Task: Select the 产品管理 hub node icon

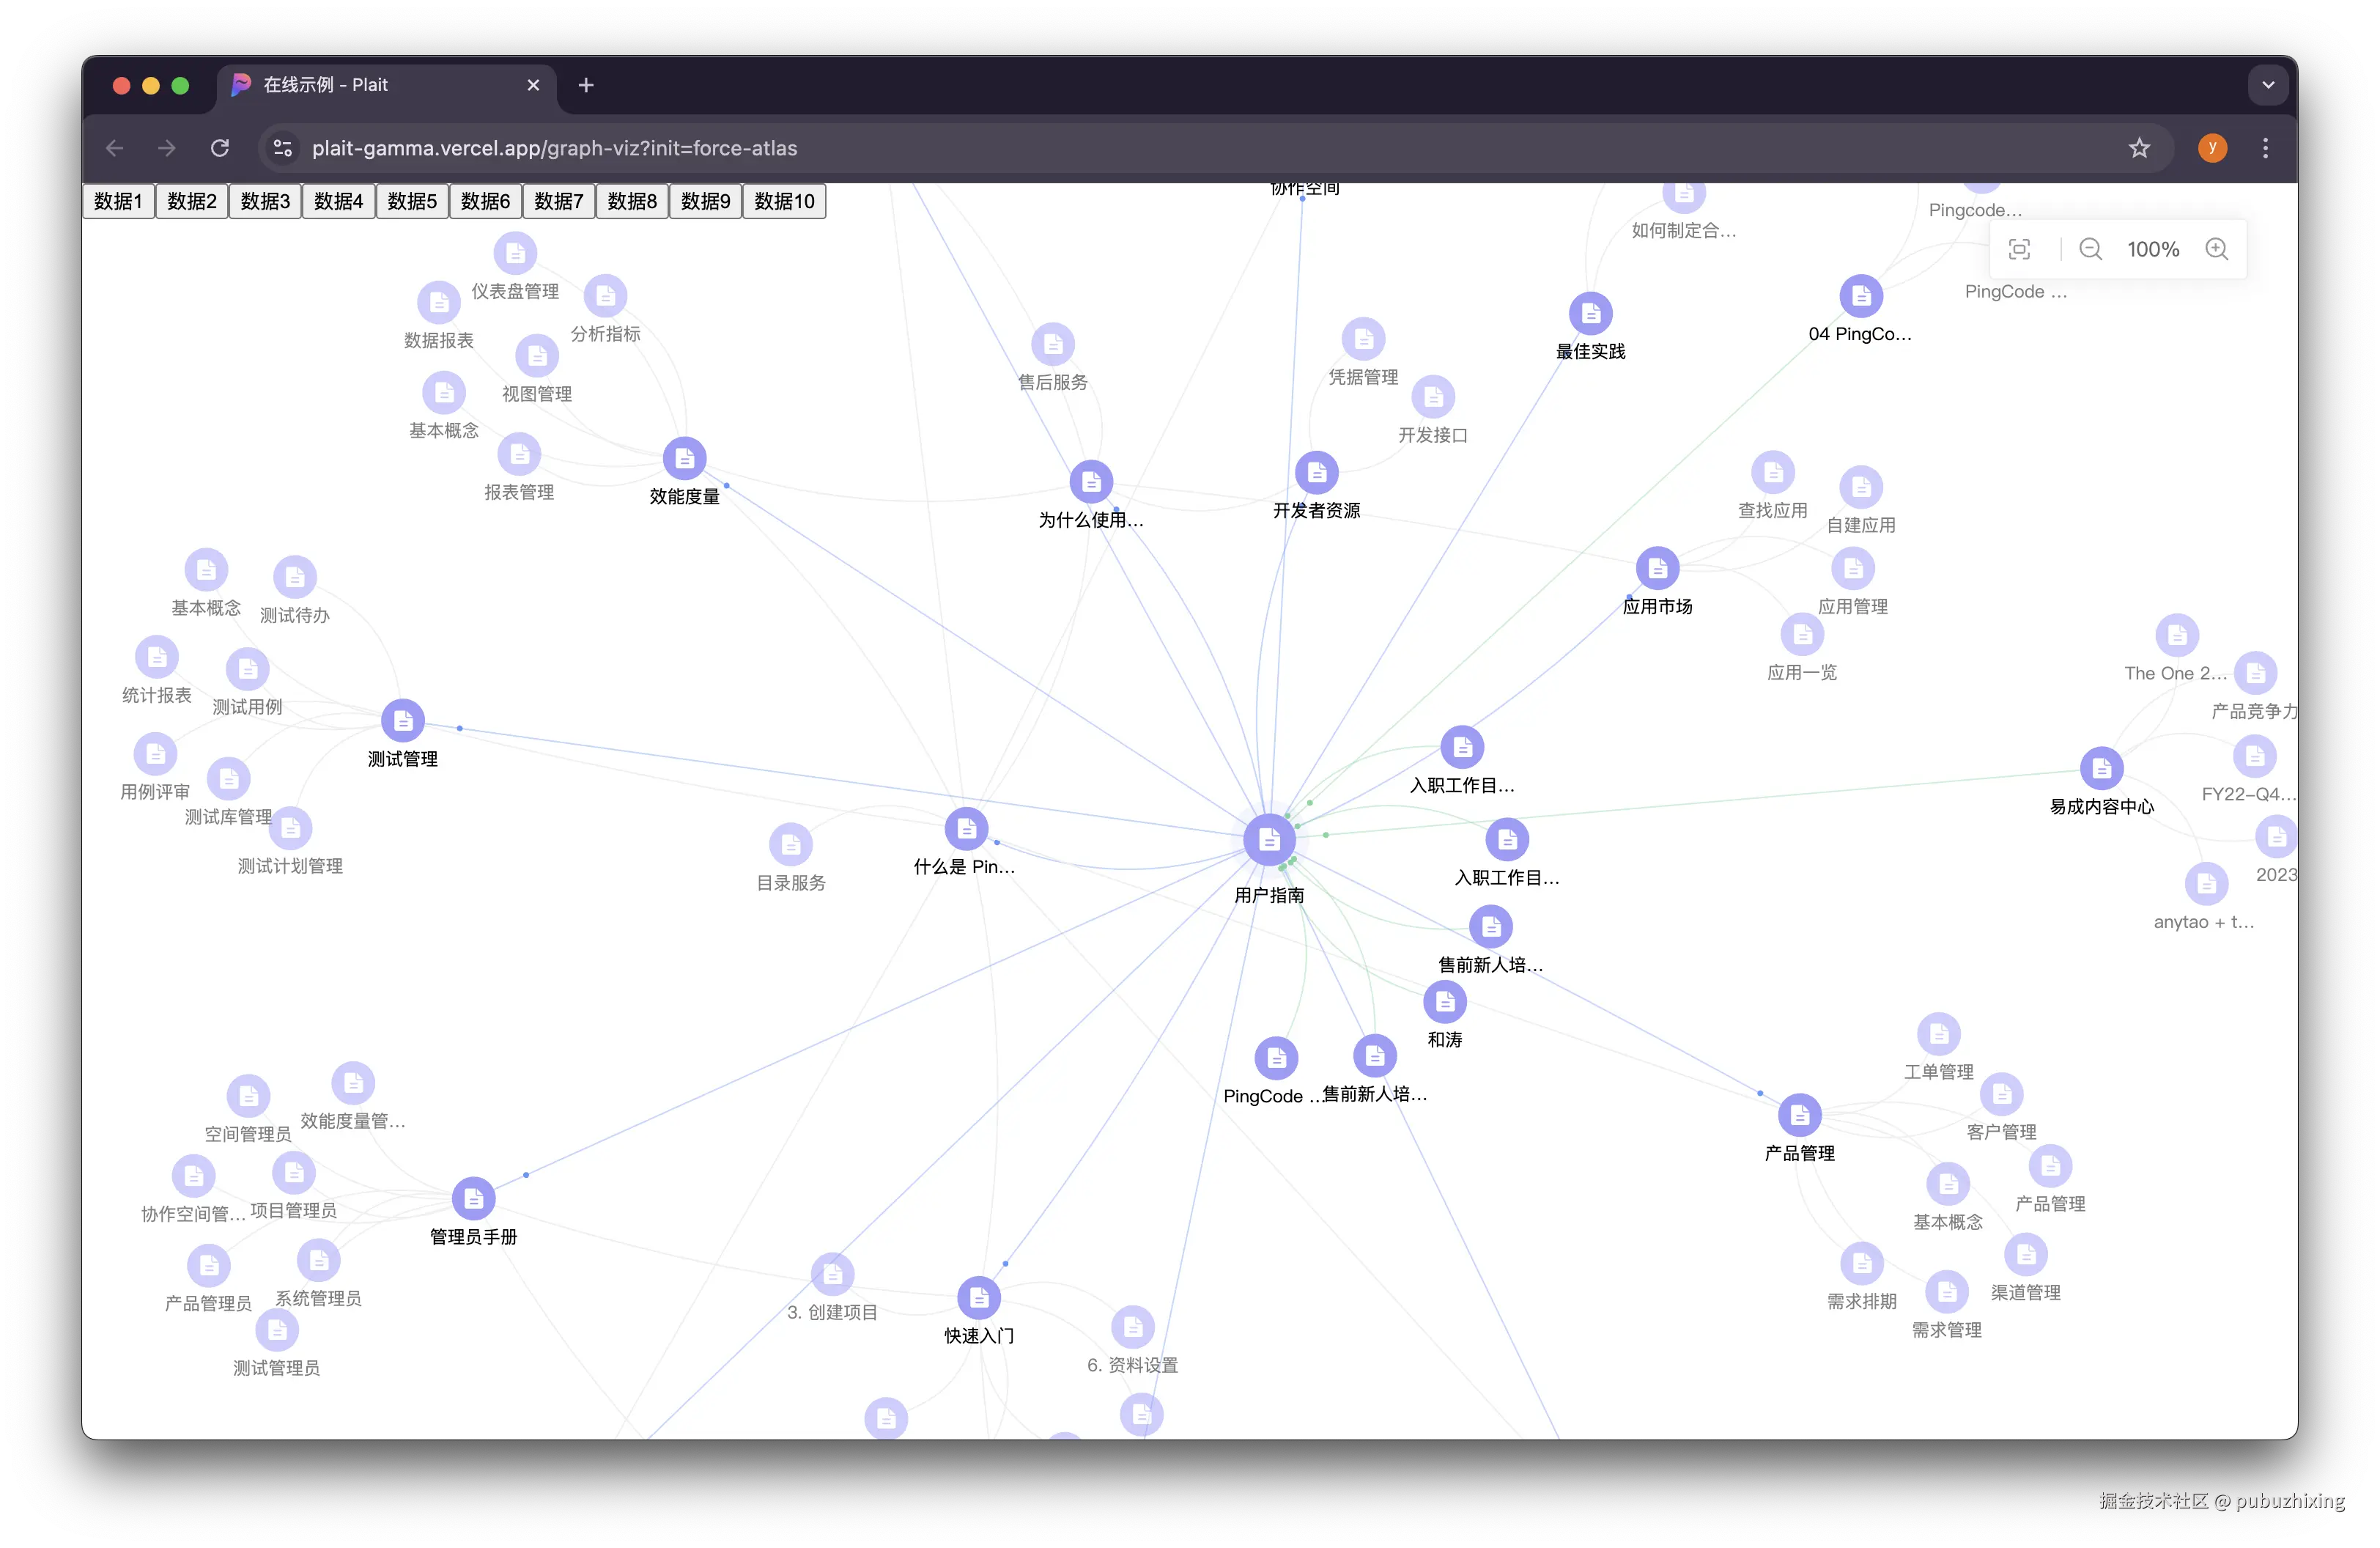Action: (x=1799, y=1115)
